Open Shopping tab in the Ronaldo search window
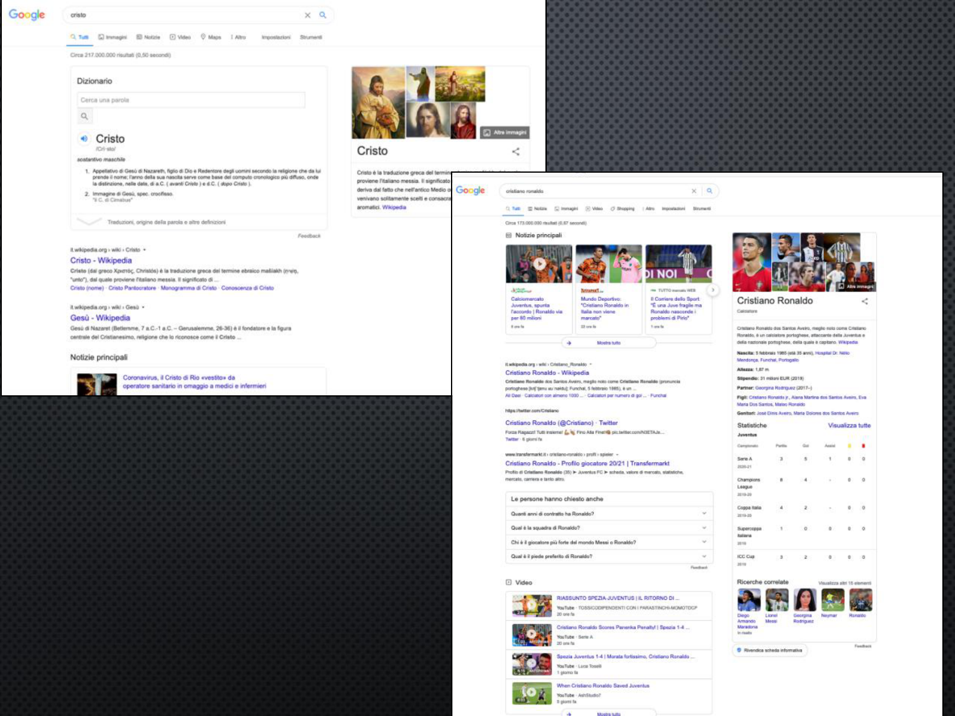 point(622,209)
